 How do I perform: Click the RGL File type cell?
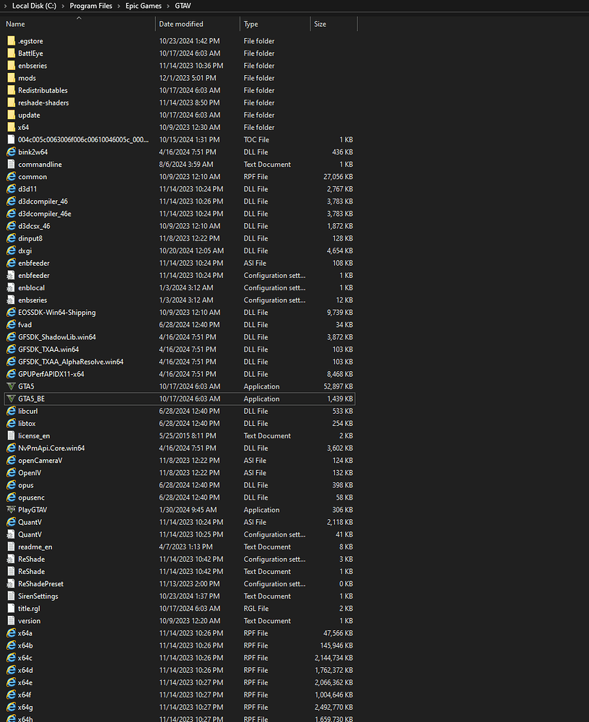click(256, 608)
